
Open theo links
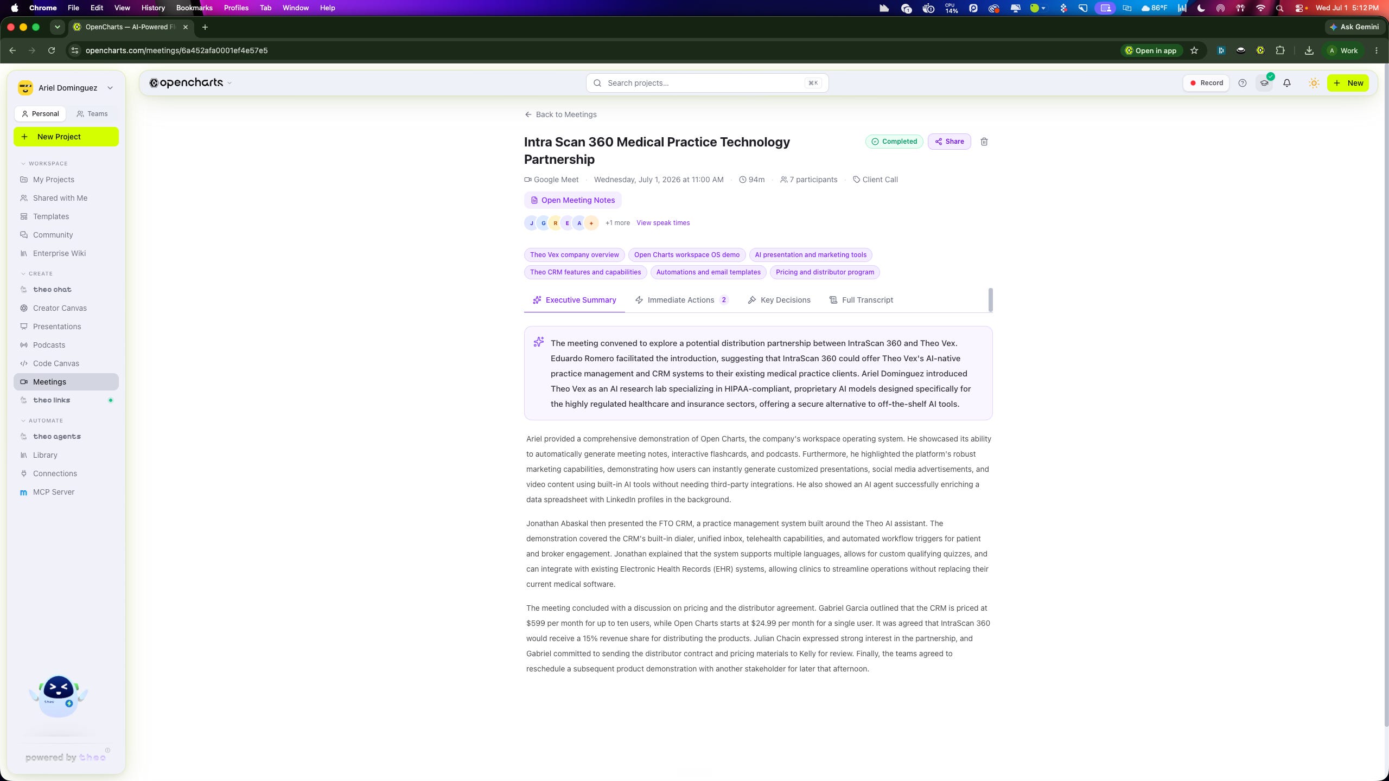[66, 400]
